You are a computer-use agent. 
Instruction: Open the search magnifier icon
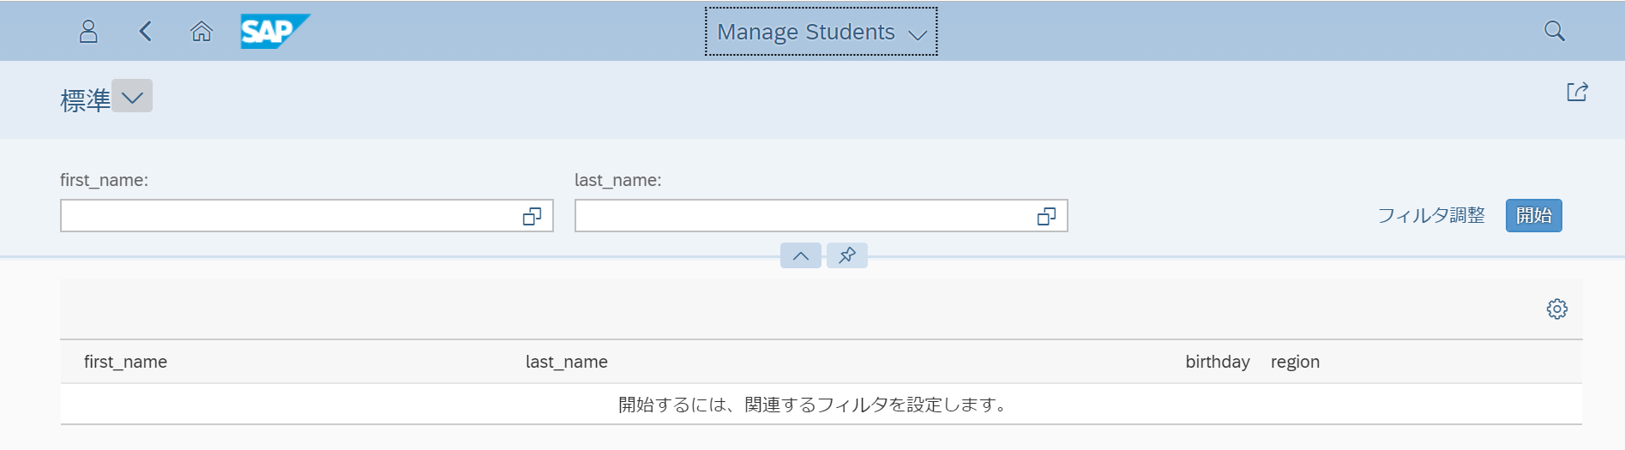tap(1554, 32)
